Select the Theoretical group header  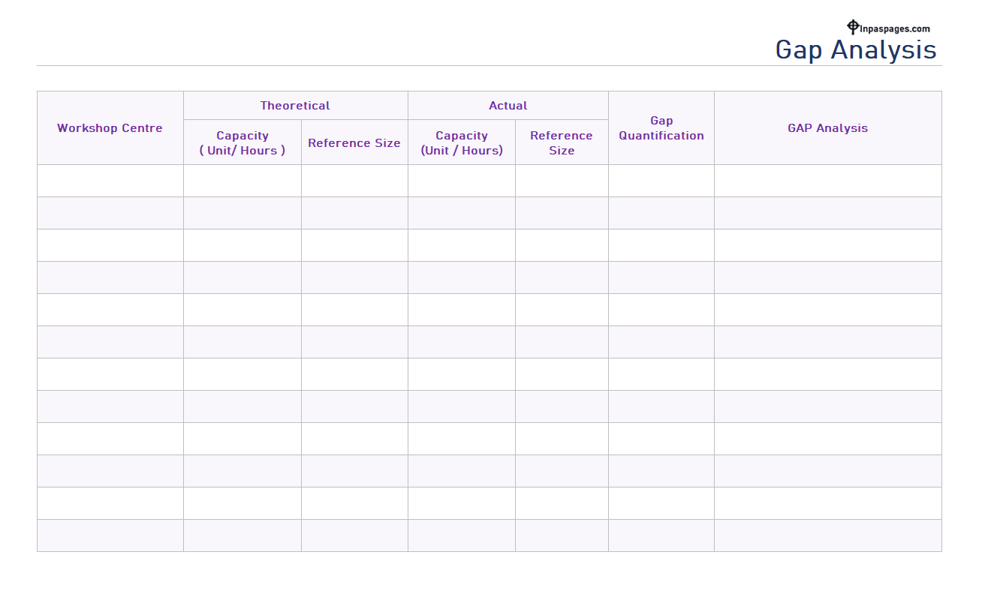295,106
